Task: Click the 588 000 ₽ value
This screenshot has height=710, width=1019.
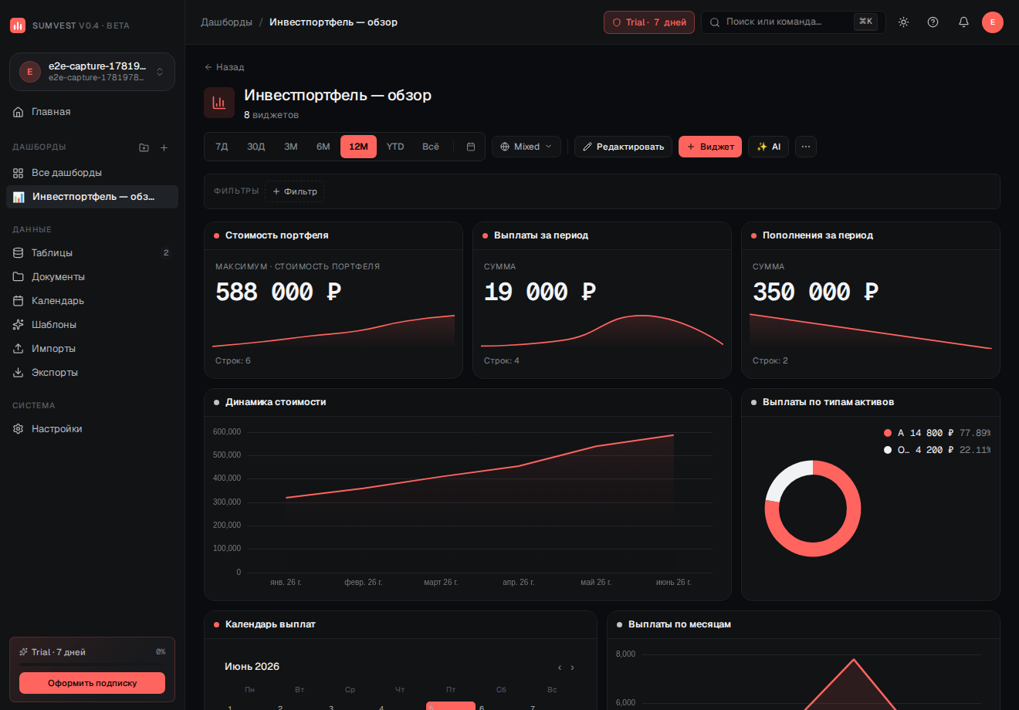Action: tap(279, 292)
